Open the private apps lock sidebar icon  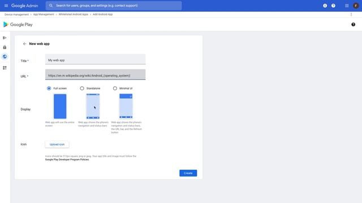[5, 47]
